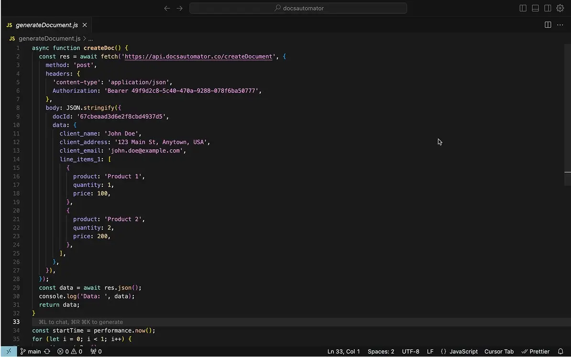Open the Settings gear in the title bar
Image resolution: width=571 pixels, height=357 pixels.
(560, 8)
